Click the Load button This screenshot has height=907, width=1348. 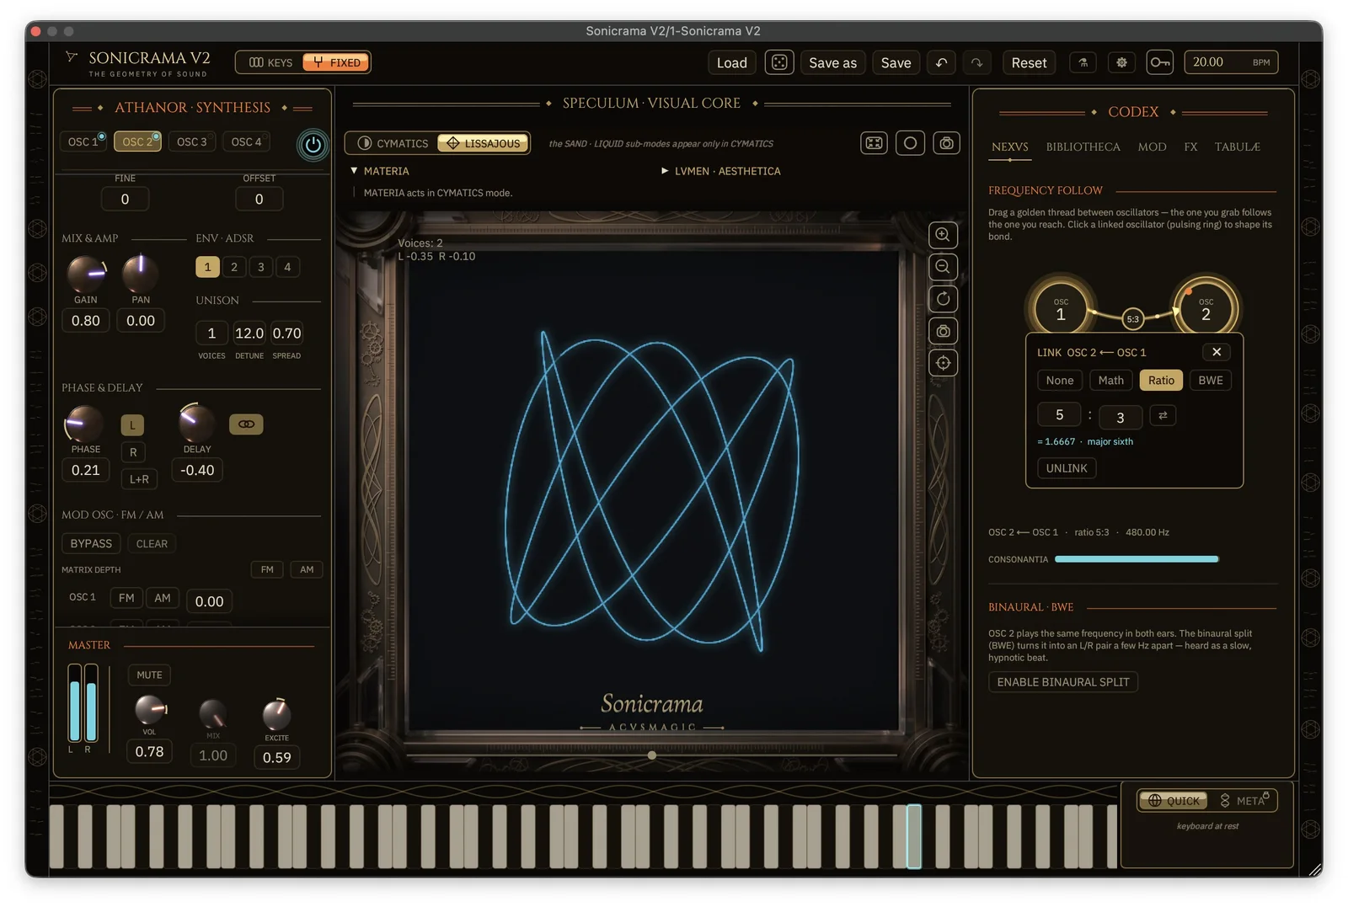[731, 62]
